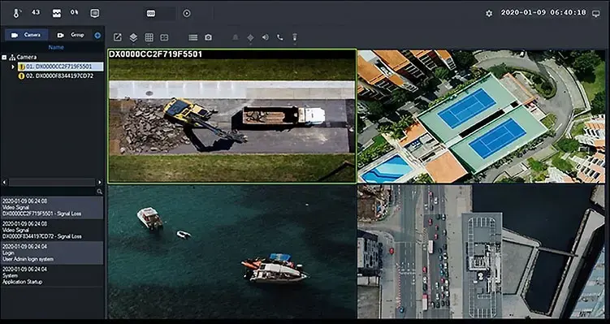Viewport: 610px width, 324px height.
Task: Open settings gear near the clock
Action: click(489, 13)
